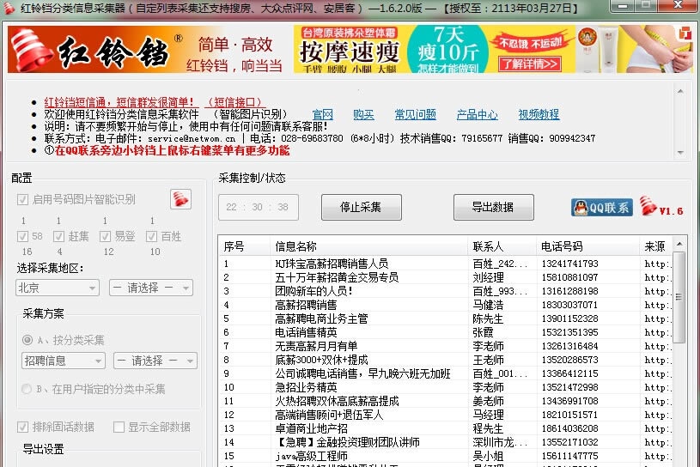Open the sub-region 请选择 dropdown

pyautogui.click(x=151, y=288)
